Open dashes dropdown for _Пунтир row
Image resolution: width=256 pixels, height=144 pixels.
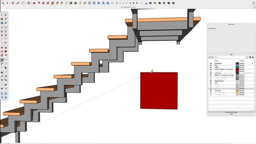tap(245, 73)
